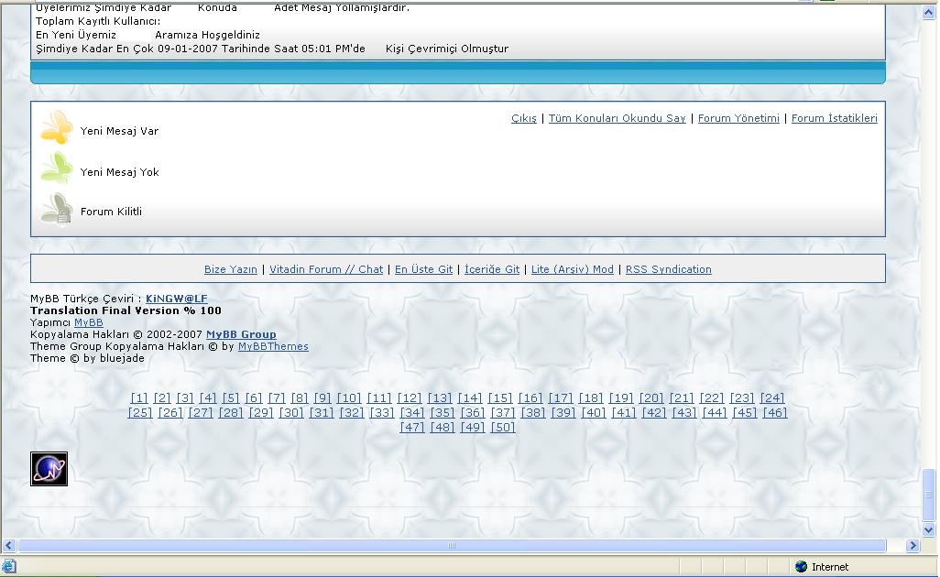
Task: Go to Vitadin Forum // Chat link
Action: click(326, 269)
